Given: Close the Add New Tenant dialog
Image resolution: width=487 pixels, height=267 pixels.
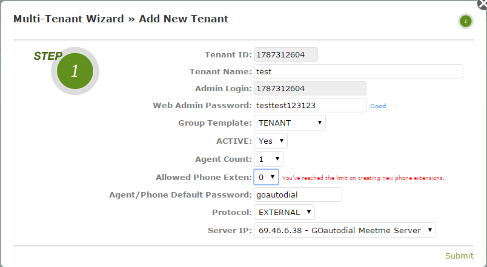Looking at the screenshot, I should click(482, 4).
